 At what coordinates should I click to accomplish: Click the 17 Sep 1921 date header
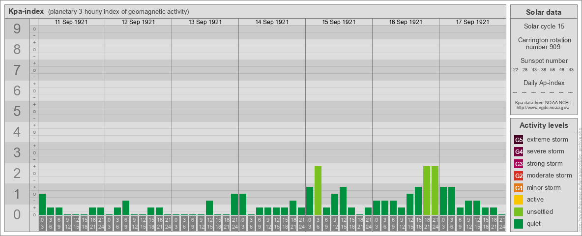[472, 22]
